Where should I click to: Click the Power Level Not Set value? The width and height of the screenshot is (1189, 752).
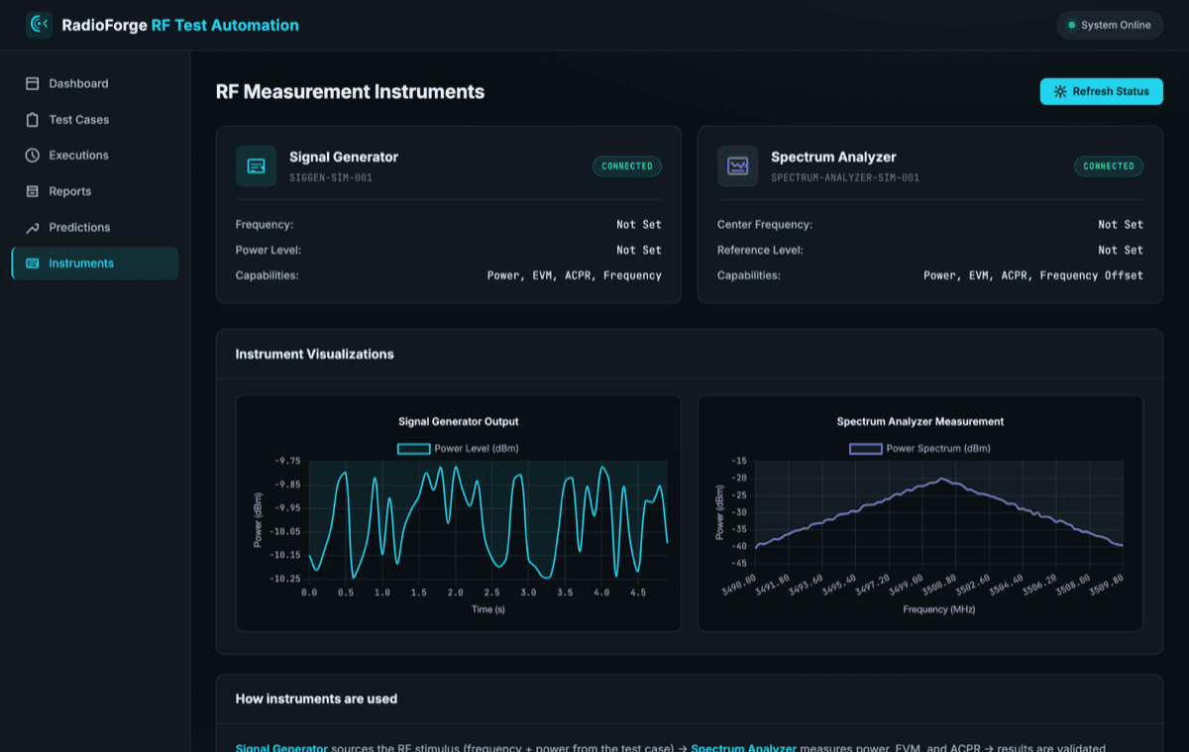click(639, 251)
